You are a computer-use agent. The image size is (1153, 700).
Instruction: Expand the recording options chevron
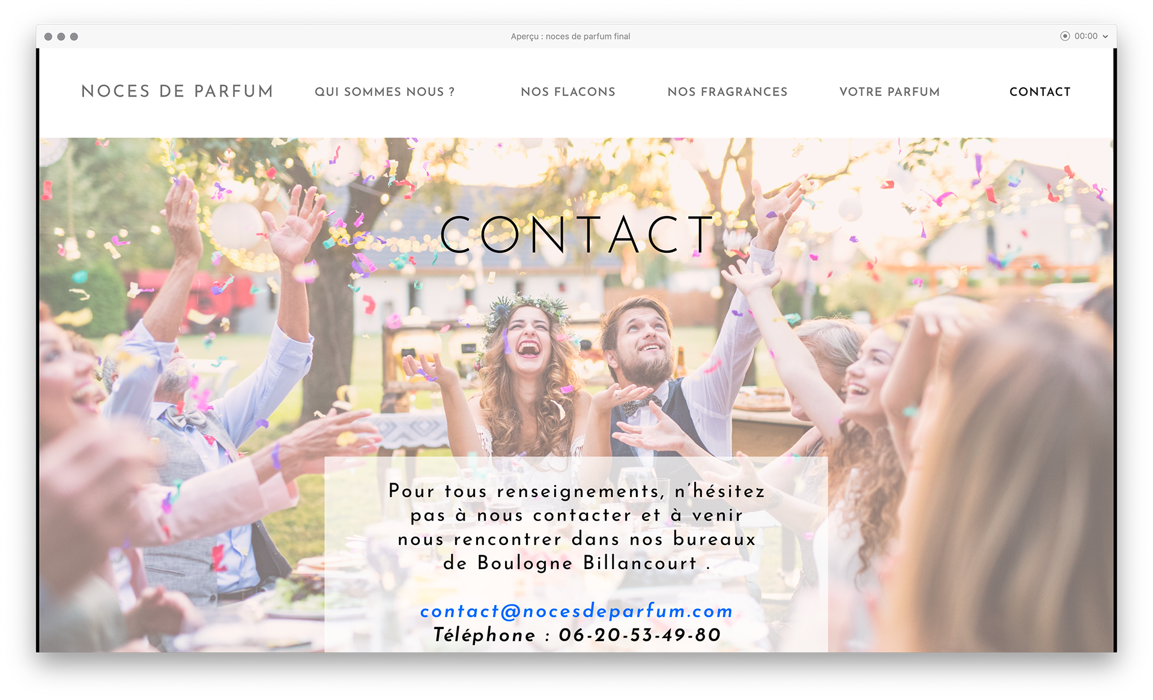tap(1105, 37)
